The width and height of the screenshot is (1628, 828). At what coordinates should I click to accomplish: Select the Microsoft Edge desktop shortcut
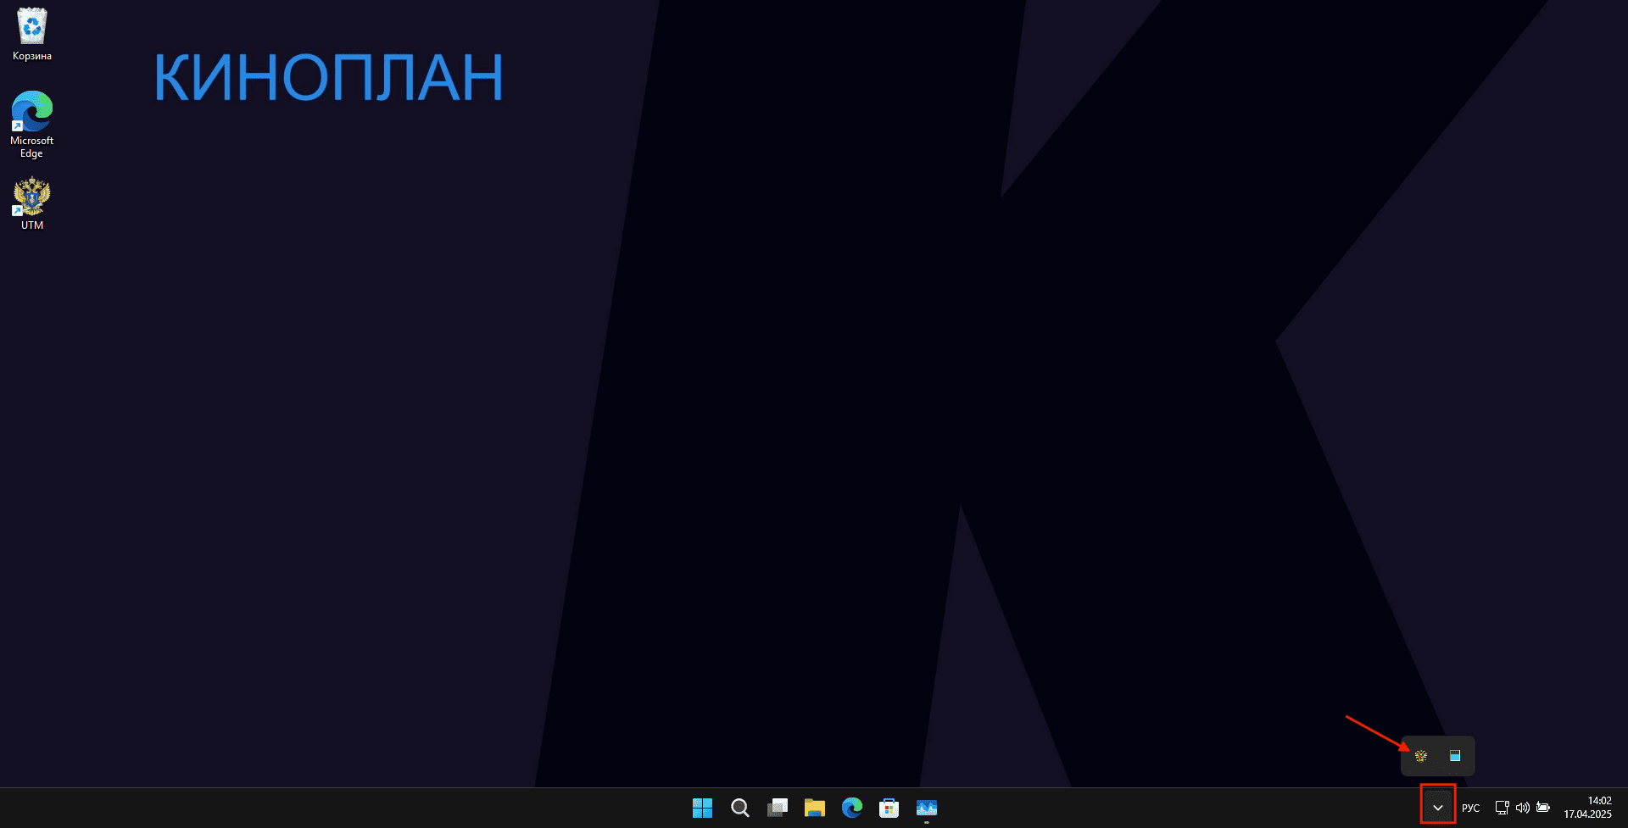tap(32, 125)
